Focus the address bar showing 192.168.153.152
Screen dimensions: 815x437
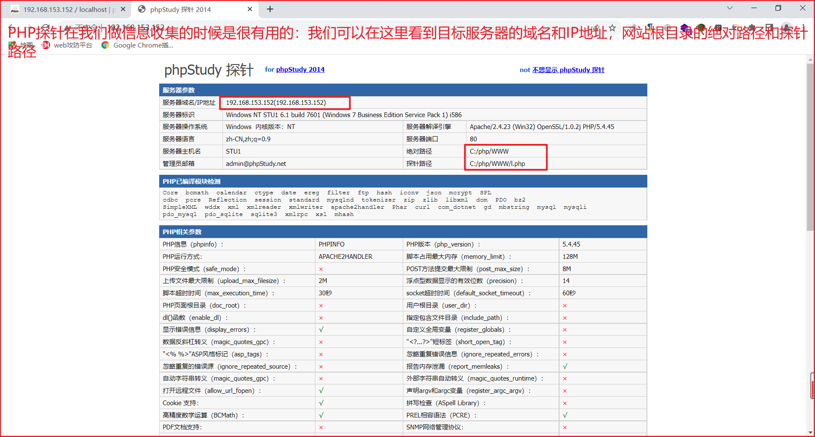[x=340, y=28]
